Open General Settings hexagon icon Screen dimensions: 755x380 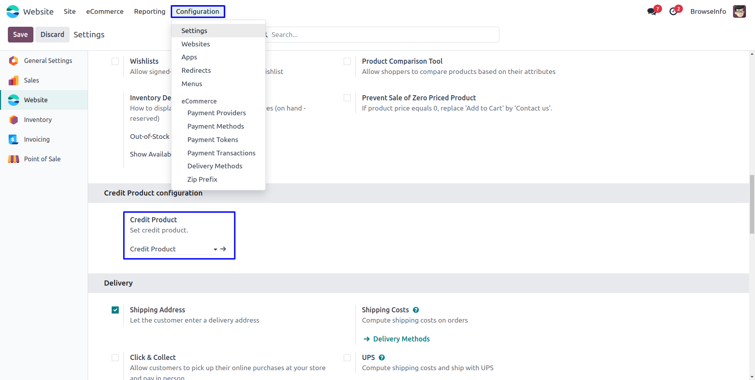(13, 61)
